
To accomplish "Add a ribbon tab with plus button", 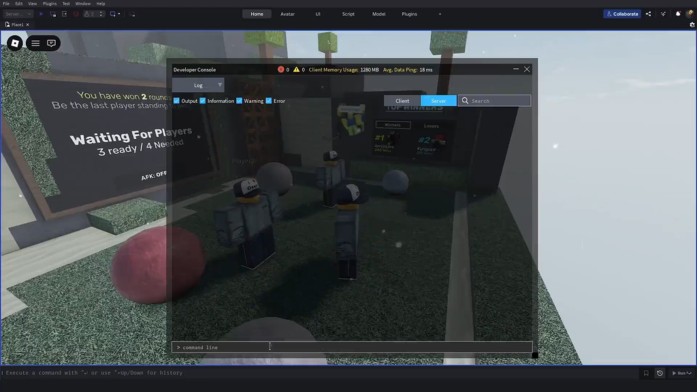I will pos(440,14).
